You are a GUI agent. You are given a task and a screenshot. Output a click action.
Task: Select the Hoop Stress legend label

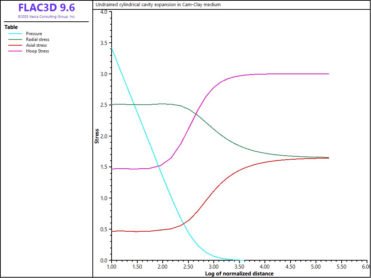[x=37, y=51]
